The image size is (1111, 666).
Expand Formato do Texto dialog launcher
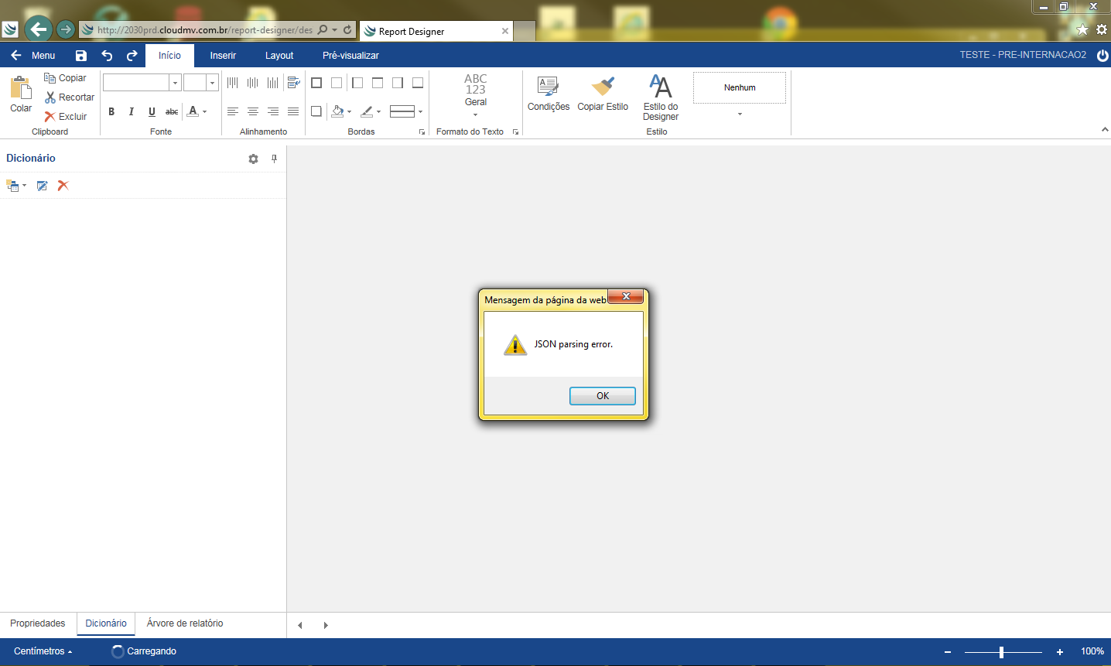pos(515,132)
